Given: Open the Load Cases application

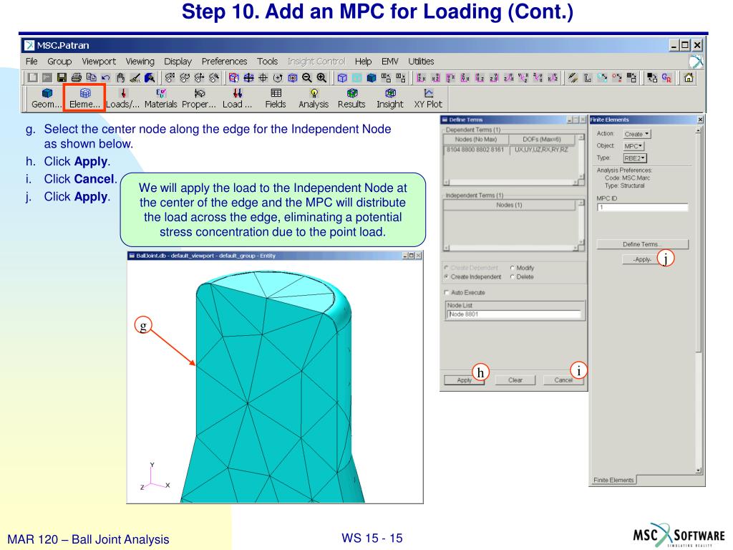Looking at the screenshot, I should 237,98.
